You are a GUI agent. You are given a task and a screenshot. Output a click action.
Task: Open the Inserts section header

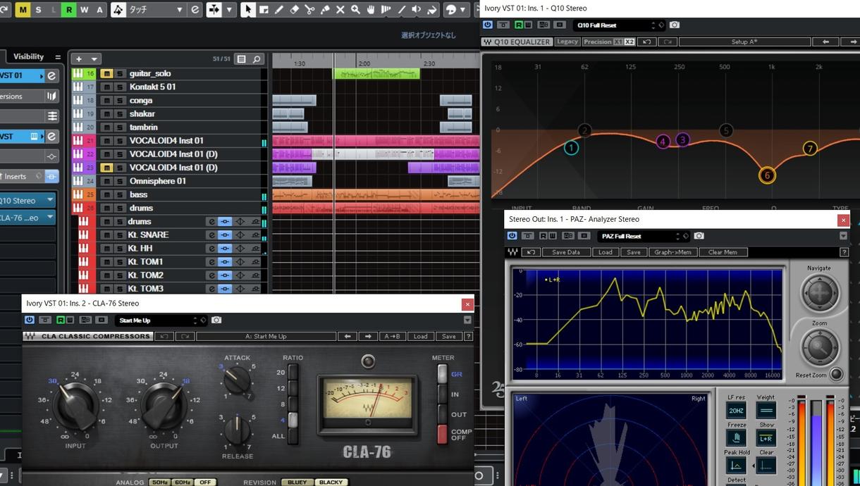coord(16,177)
